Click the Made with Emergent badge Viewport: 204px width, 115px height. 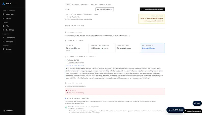pos(193,111)
